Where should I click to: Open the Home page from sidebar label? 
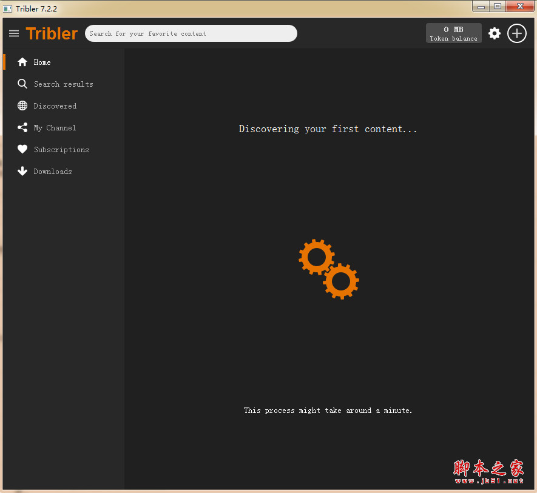(42, 62)
